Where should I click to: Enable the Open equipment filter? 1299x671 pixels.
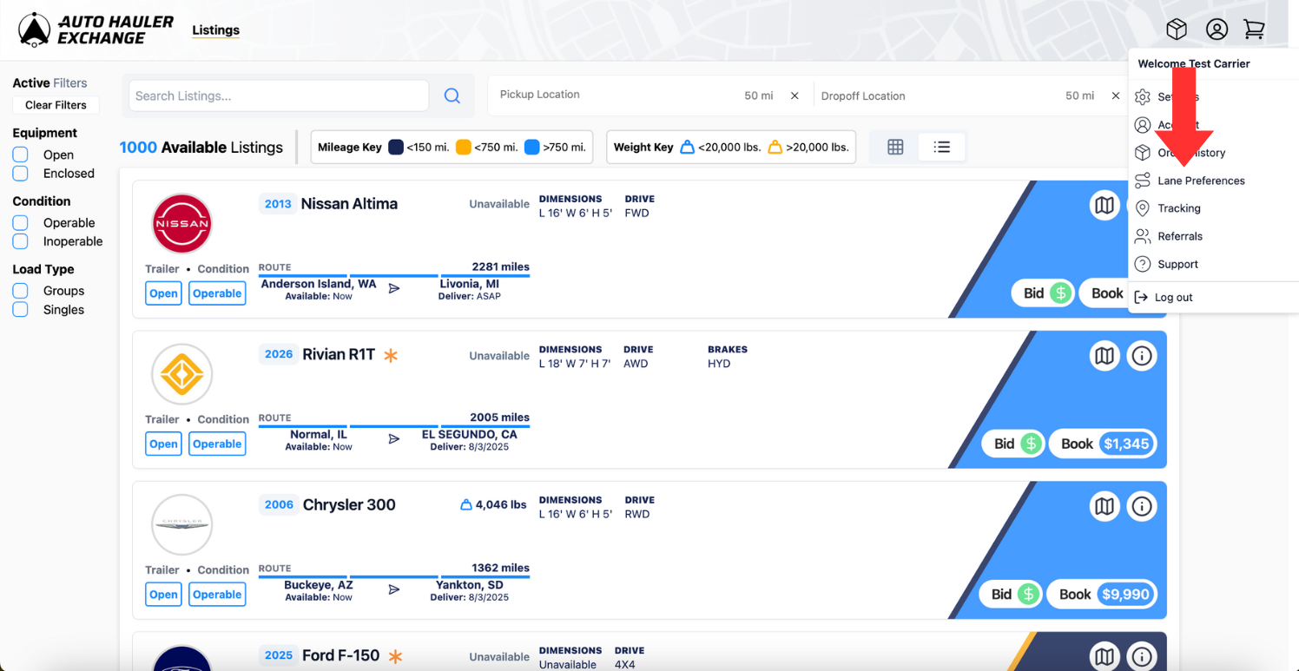20,155
